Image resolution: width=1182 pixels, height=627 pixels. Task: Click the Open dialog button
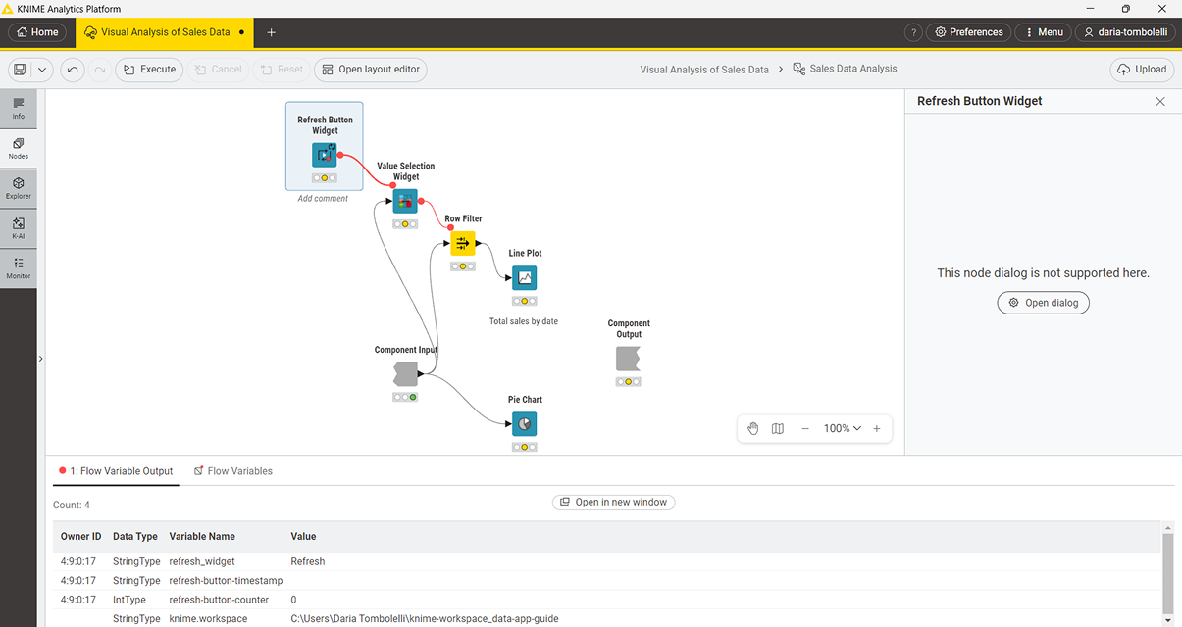(x=1043, y=303)
